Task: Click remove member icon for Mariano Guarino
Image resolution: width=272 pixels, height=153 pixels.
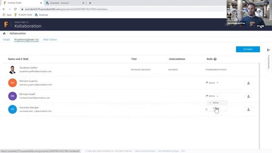Action: coord(249,83)
